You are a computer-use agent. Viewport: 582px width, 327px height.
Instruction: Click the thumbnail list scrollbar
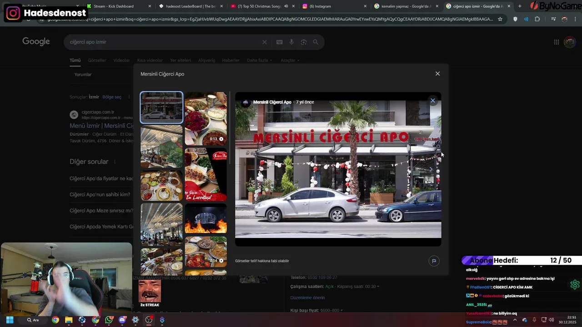pos(229,129)
